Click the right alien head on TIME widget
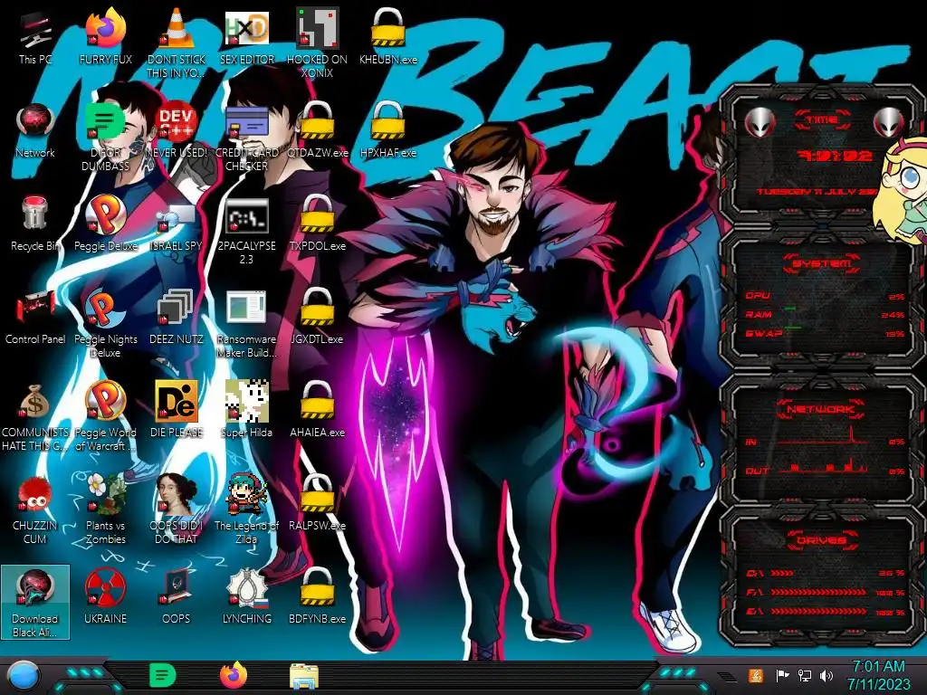Image resolution: width=927 pixels, height=695 pixels. pyautogui.click(x=888, y=123)
